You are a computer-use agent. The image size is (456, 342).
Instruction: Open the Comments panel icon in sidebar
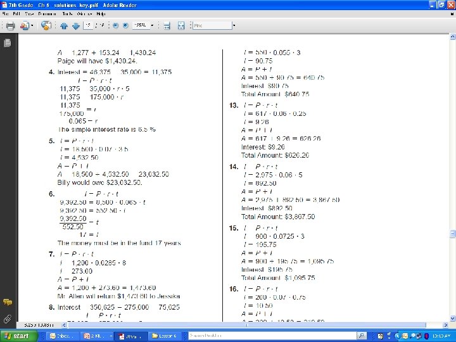click(8, 302)
